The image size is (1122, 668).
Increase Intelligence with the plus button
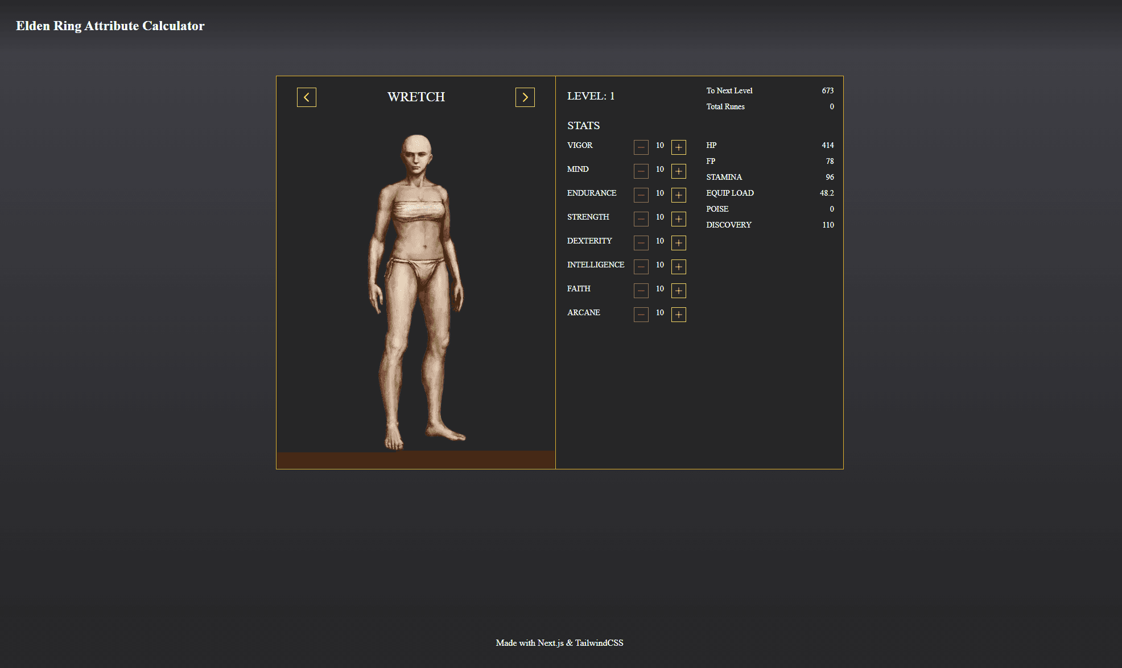pos(678,267)
